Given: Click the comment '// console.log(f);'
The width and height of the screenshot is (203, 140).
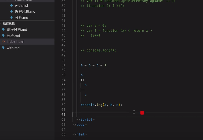Looking at the screenshot, I should click(x=98, y=50).
